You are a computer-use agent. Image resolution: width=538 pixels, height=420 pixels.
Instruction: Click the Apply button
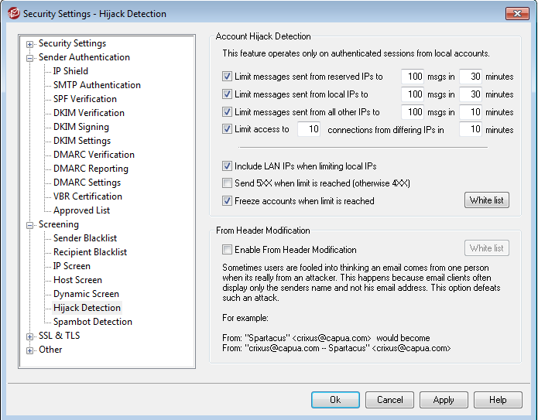pyautogui.click(x=444, y=400)
